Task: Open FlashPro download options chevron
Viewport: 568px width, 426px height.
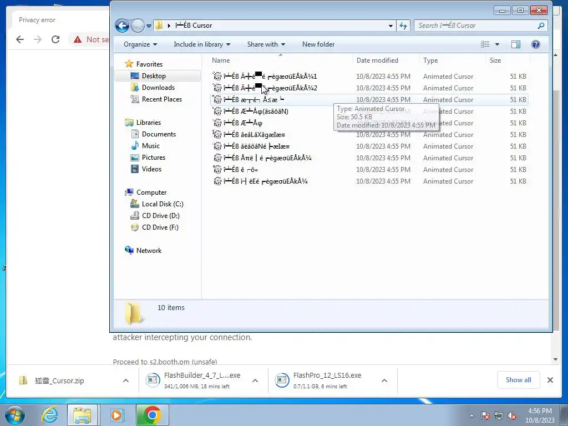Action: tap(384, 381)
